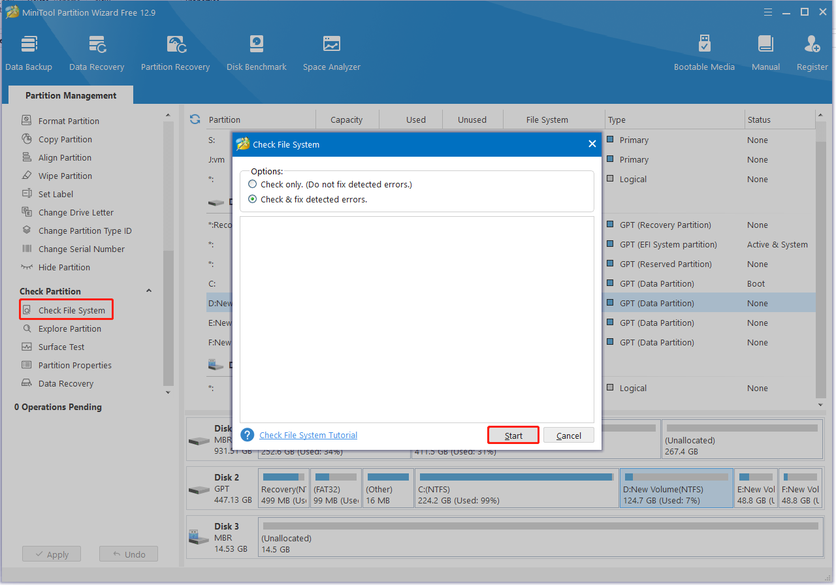Screen dimensions: 836x587
Task: Switch to the Partition Management tab
Action: 71,95
